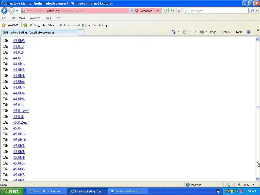Click the Protected Mode status icon
Screen dimensions: 260x195
[x=228, y=185]
